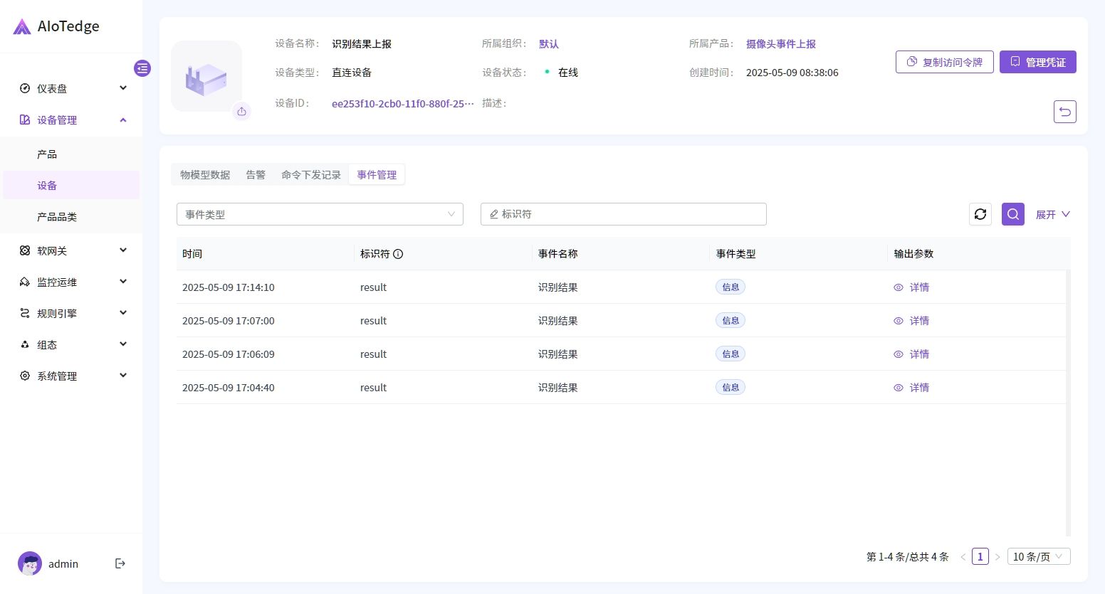Click the 软网关 sidebar icon

(25, 250)
